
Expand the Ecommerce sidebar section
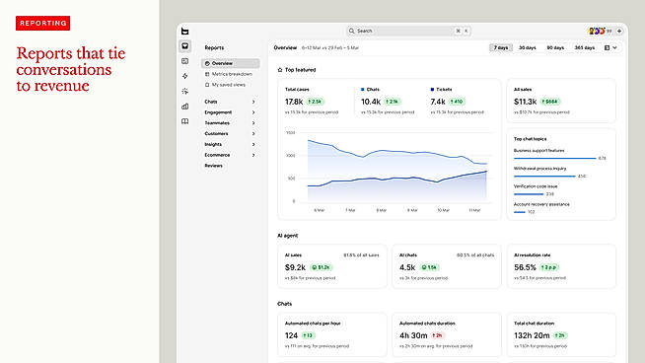(x=230, y=155)
